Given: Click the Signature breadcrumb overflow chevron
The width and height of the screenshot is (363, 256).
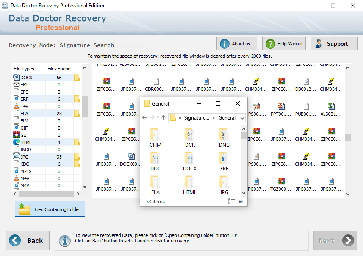Looking at the screenshot, I should [x=180, y=118].
